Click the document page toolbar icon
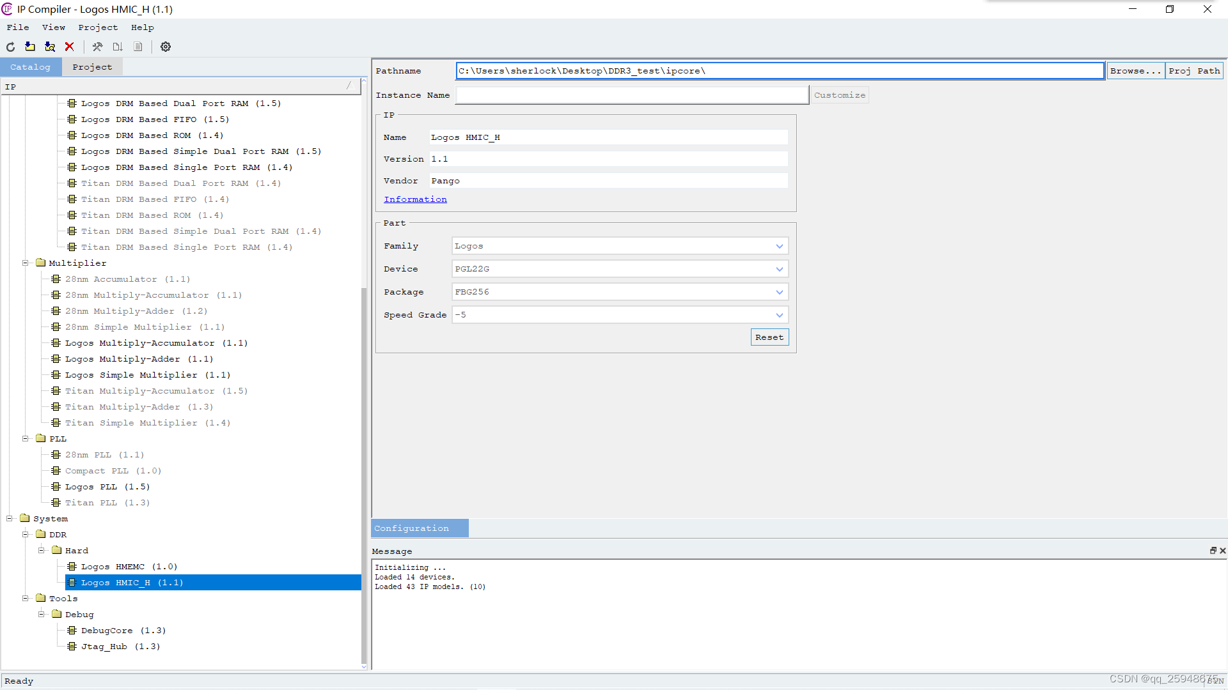This screenshot has height=690, width=1228. 138,47
